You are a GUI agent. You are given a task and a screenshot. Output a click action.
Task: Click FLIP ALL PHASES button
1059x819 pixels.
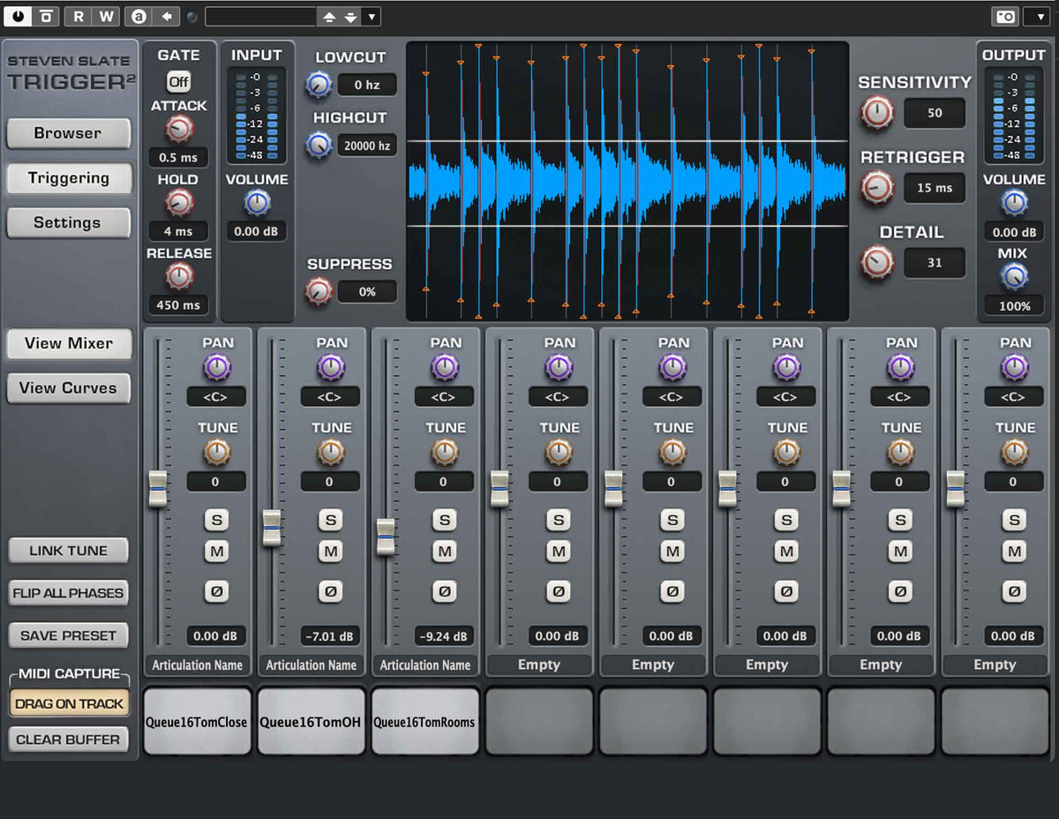click(x=68, y=593)
